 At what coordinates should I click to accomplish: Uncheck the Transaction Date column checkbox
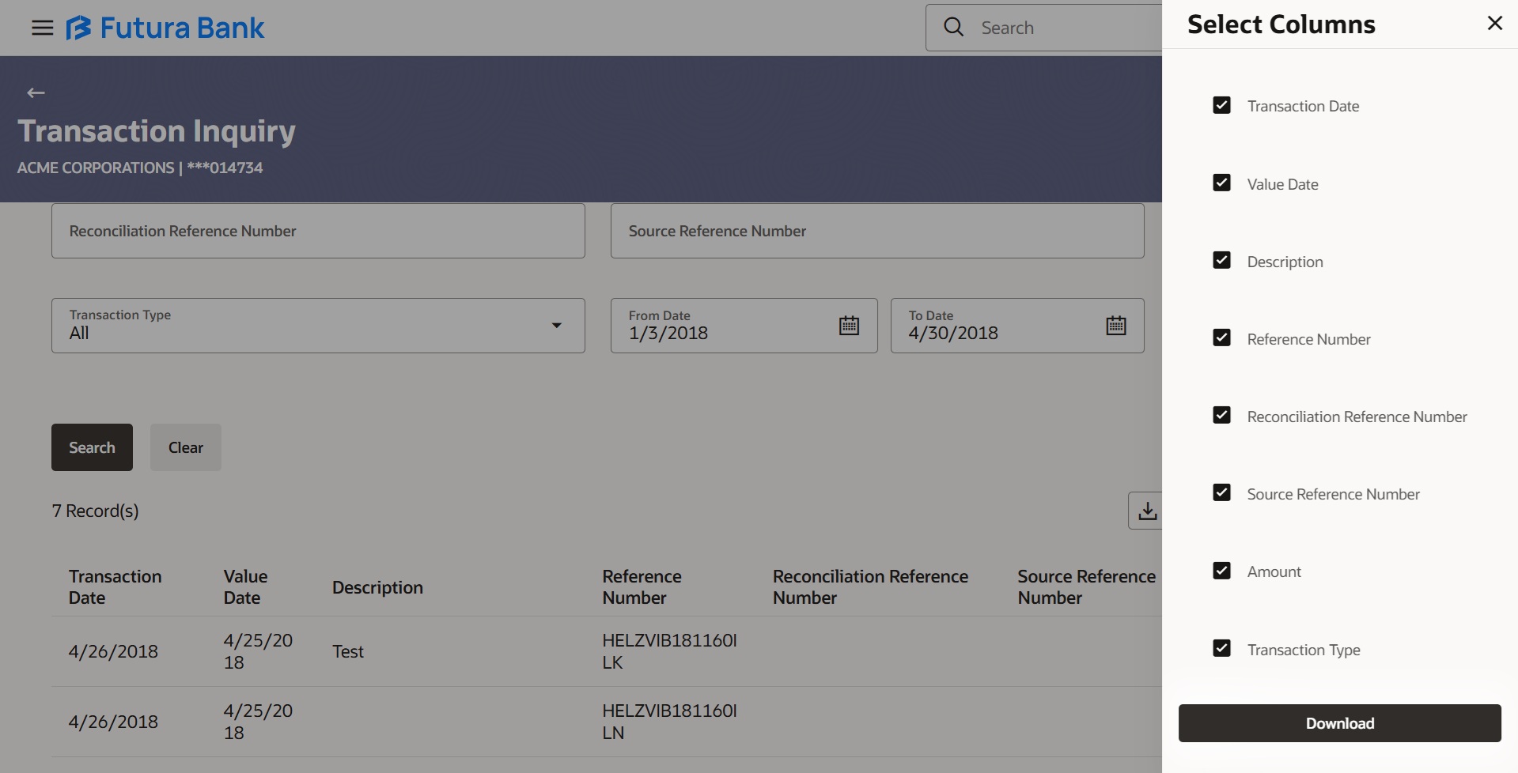coord(1221,105)
